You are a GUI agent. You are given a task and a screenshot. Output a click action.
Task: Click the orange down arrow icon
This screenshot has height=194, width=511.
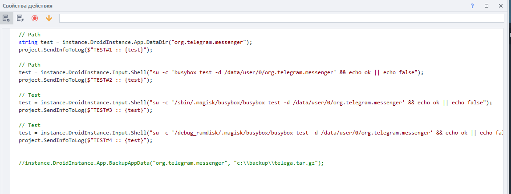pyautogui.click(x=49, y=18)
